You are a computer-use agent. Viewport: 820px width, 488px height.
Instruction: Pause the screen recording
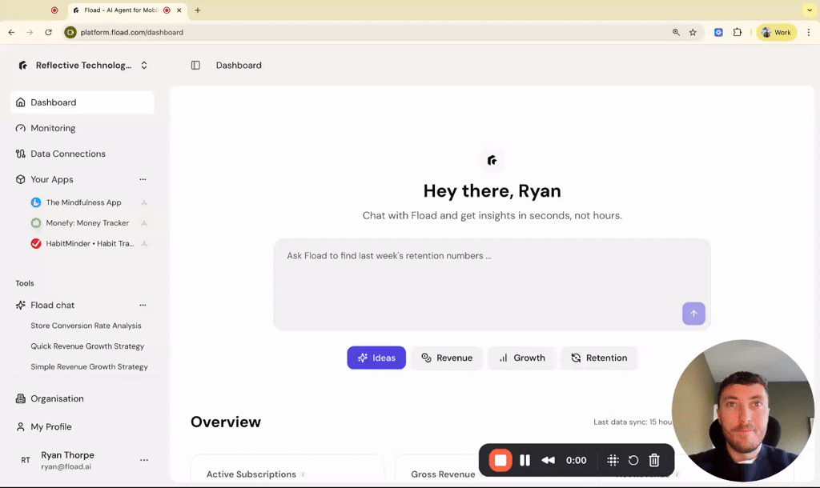(525, 460)
